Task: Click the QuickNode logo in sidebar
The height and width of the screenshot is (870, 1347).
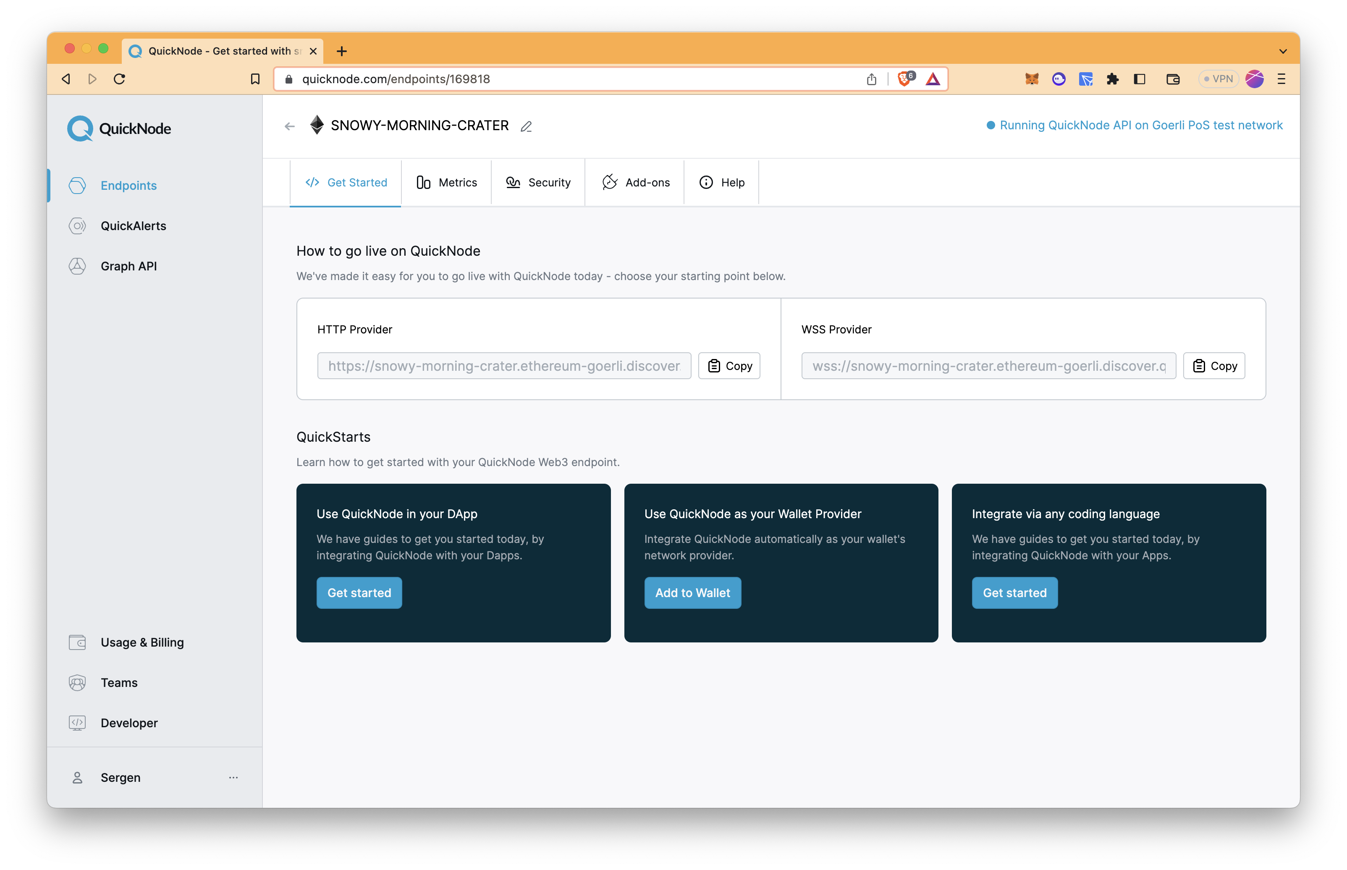Action: coord(119,128)
